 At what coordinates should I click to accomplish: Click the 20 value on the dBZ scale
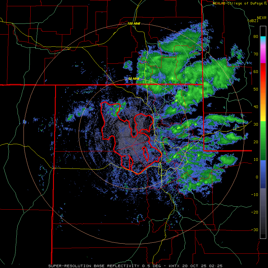click(x=256, y=142)
